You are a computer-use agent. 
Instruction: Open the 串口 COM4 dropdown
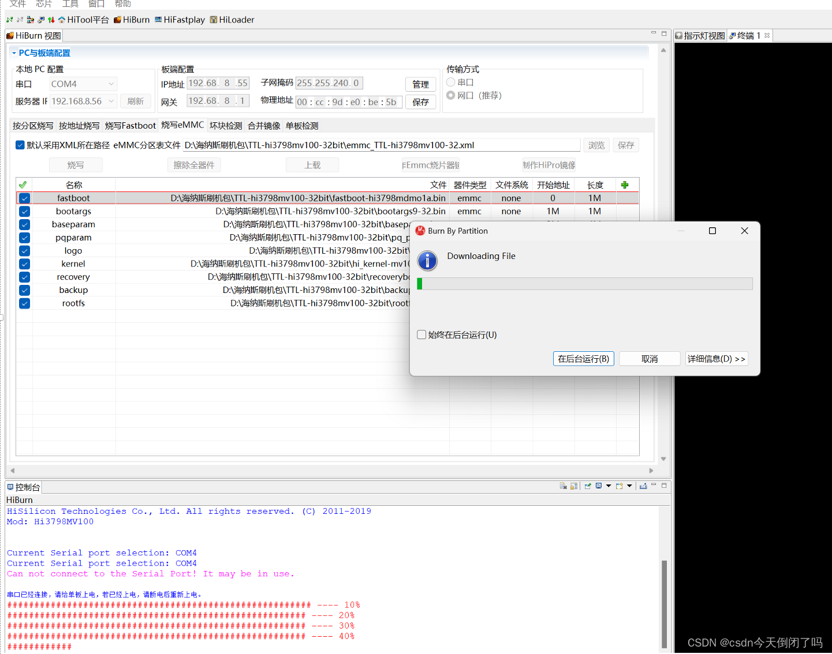click(83, 84)
